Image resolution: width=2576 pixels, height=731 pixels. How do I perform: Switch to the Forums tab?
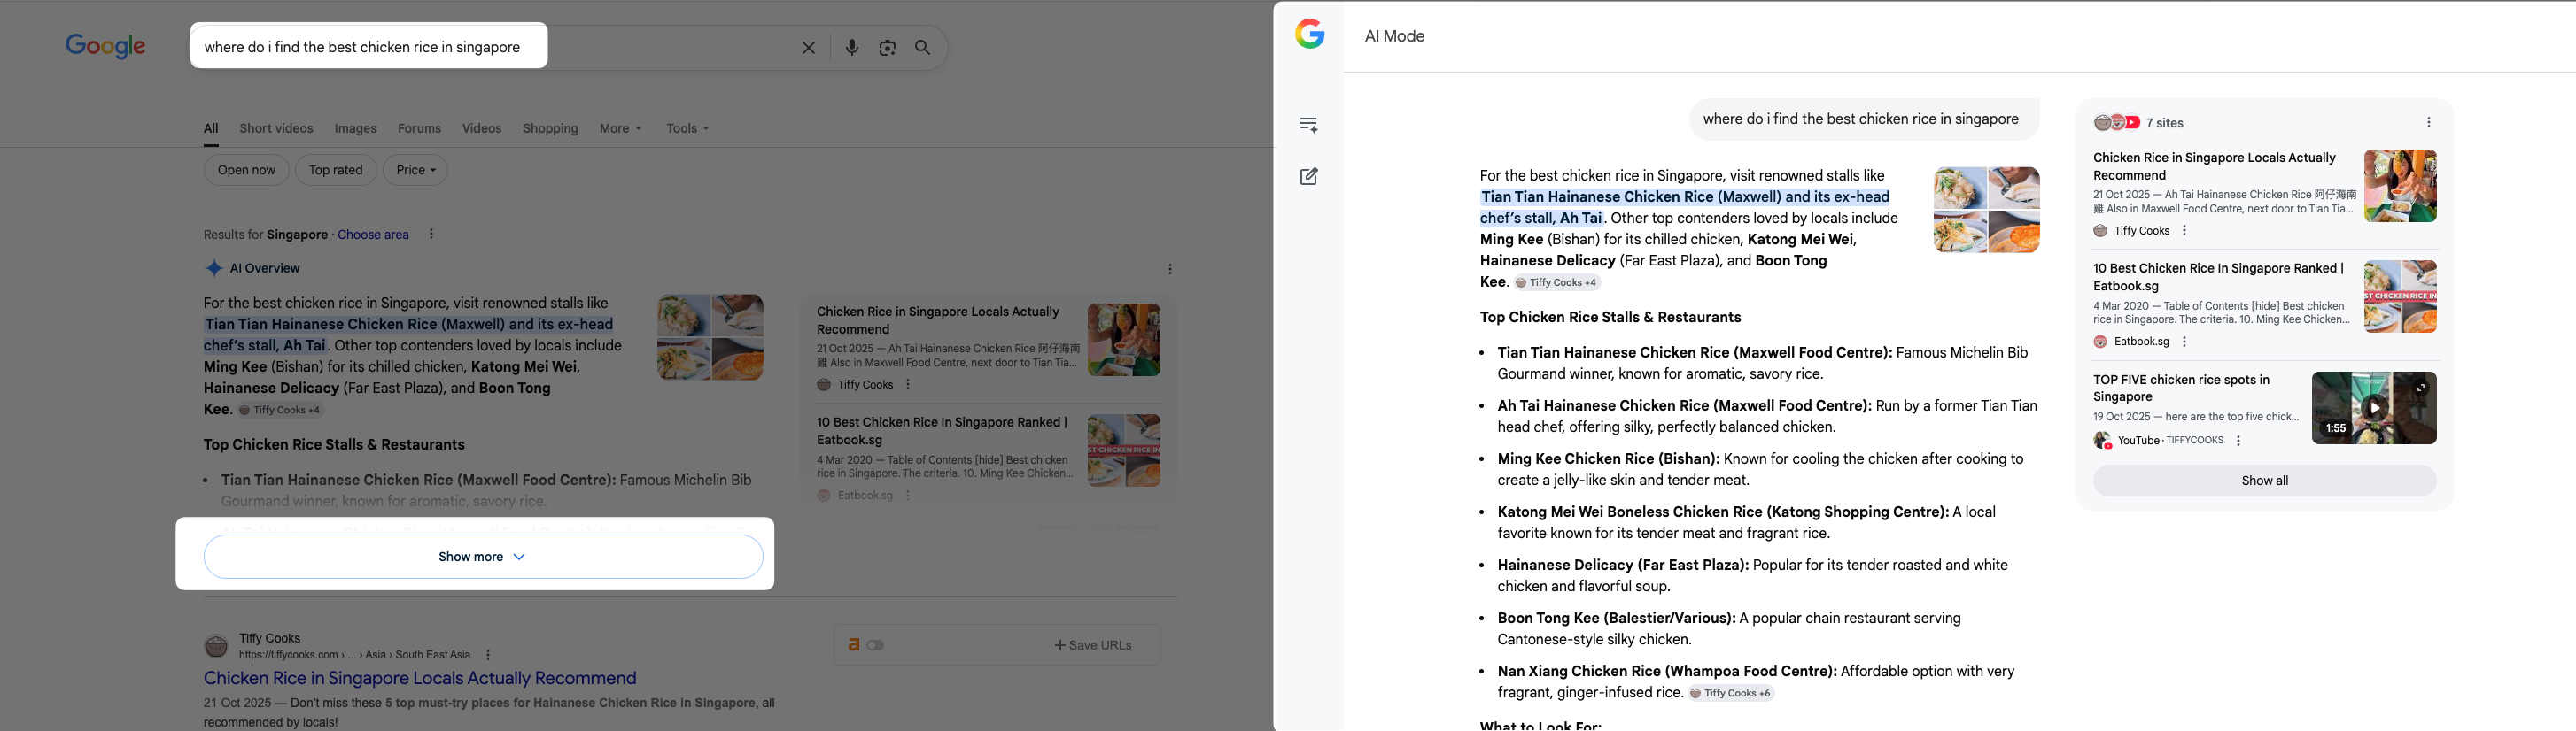coord(419,129)
